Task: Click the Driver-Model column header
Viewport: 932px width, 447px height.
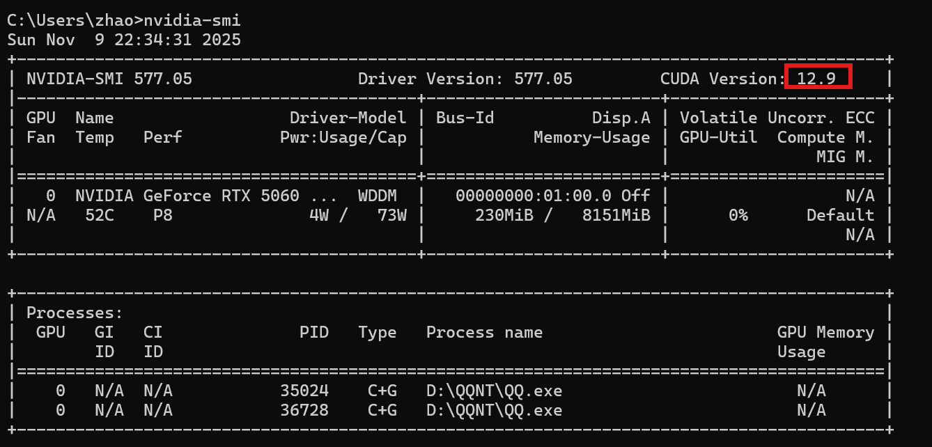Action: pos(348,118)
